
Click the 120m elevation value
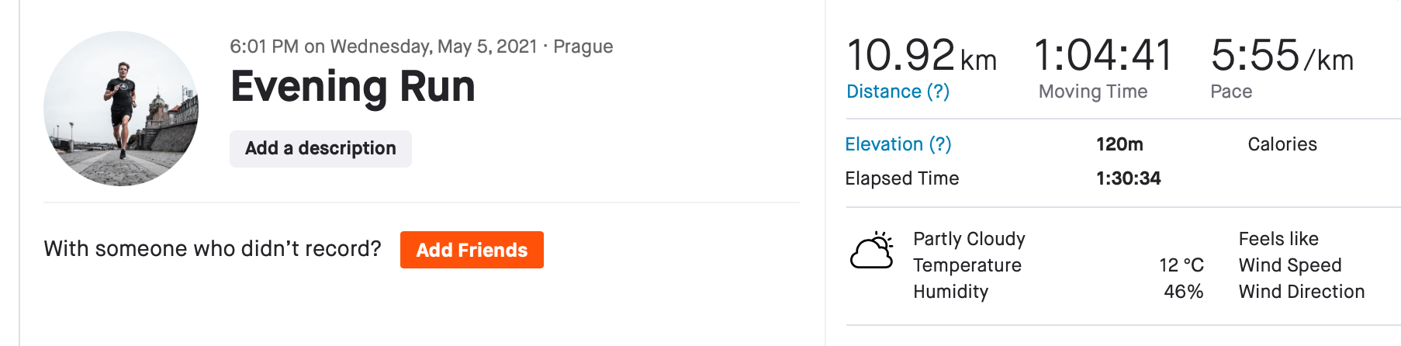click(1119, 144)
